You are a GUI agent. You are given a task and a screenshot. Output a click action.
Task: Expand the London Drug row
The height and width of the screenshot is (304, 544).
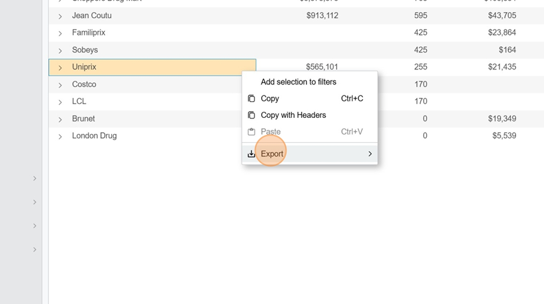tap(60, 137)
